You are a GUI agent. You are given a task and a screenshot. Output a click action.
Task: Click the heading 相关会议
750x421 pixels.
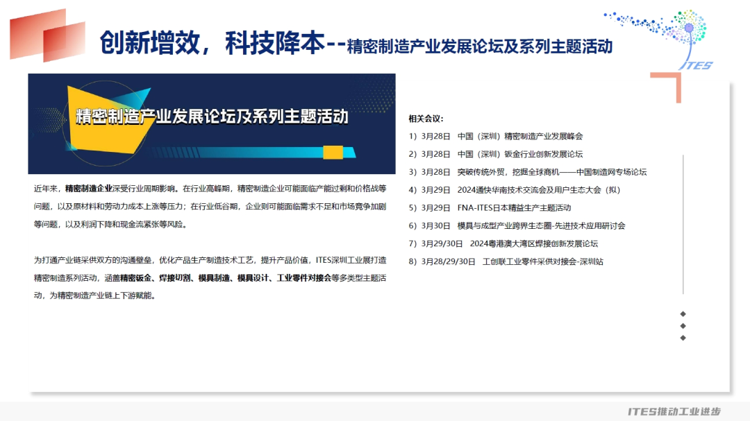coord(426,119)
